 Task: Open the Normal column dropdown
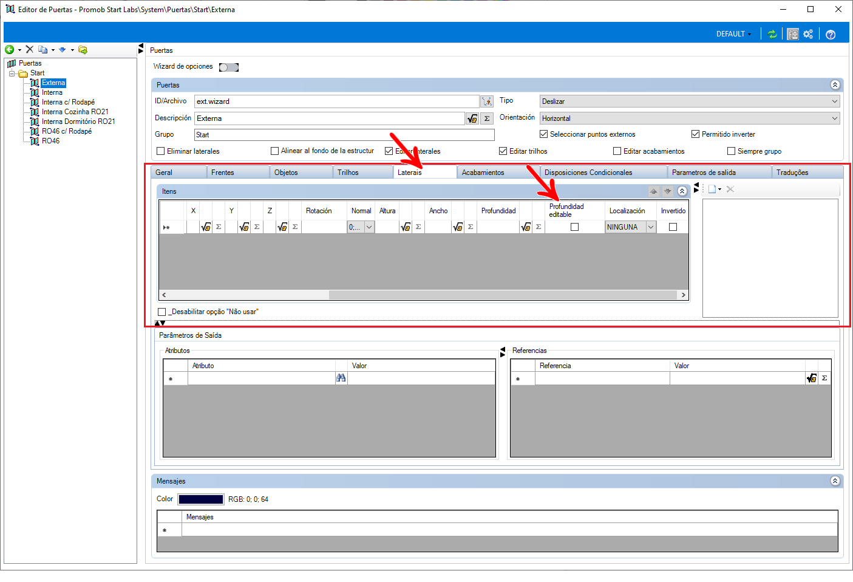pos(361,227)
